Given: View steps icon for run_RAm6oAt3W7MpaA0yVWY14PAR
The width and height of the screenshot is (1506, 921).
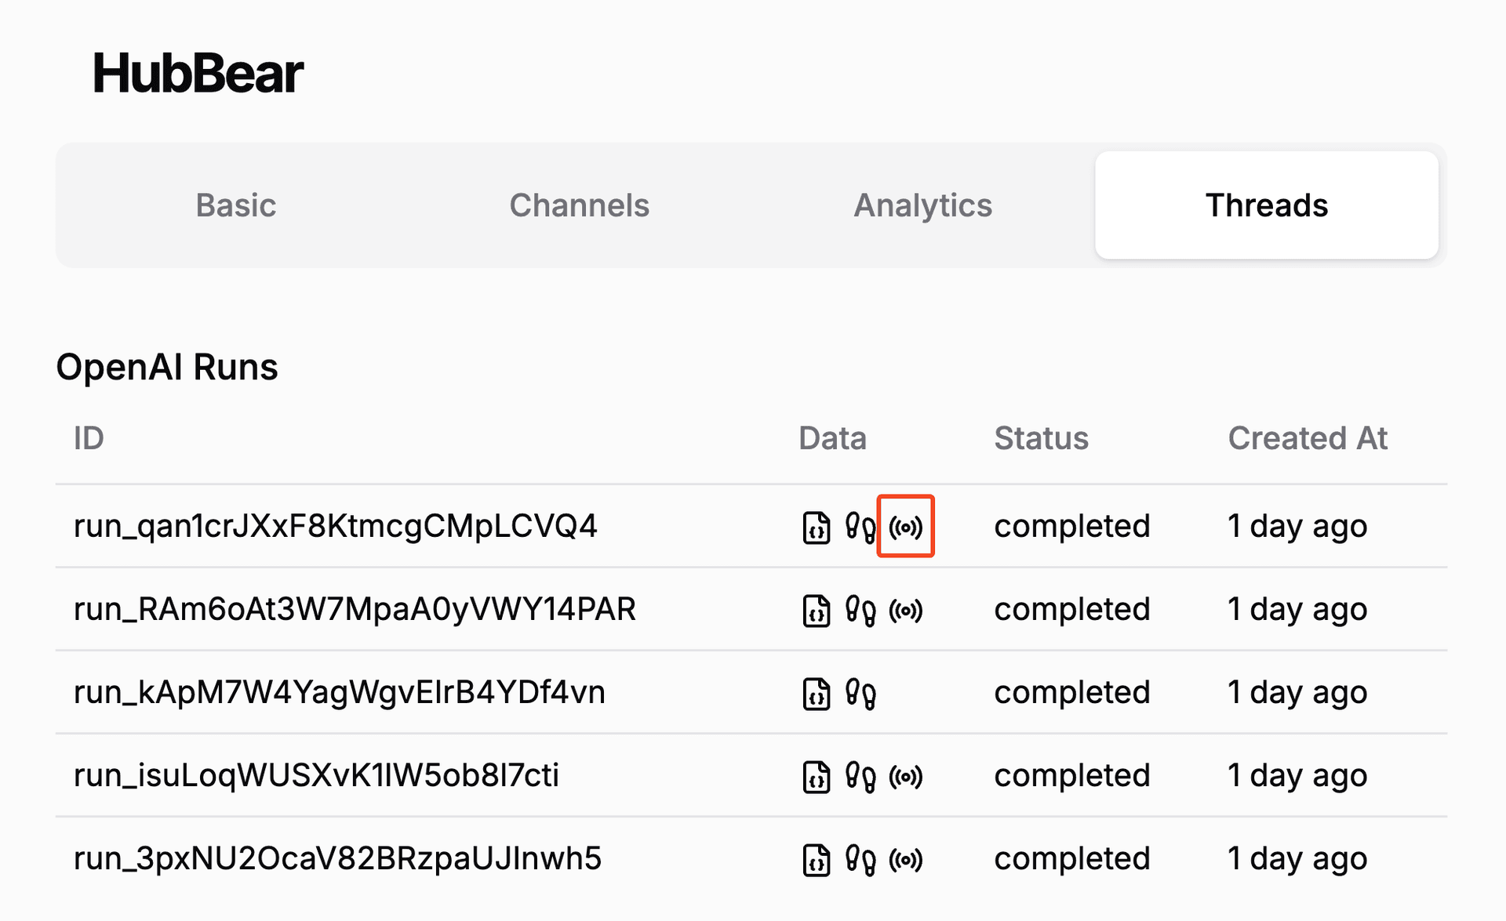Looking at the screenshot, I should [x=860, y=610].
